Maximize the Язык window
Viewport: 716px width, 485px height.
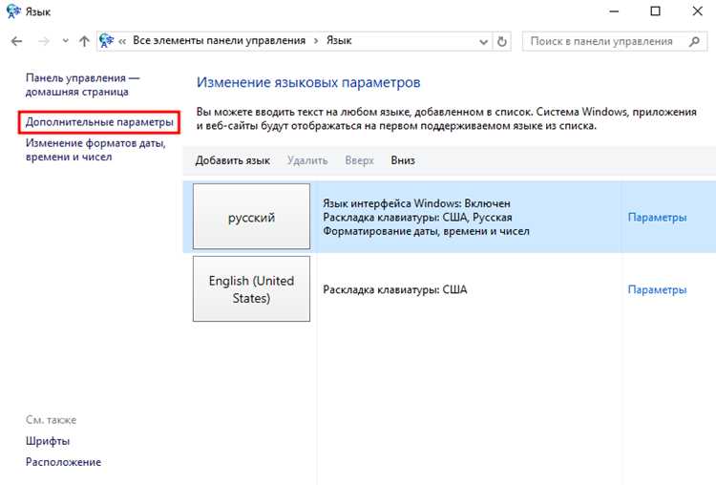click(x=655, y=11)
